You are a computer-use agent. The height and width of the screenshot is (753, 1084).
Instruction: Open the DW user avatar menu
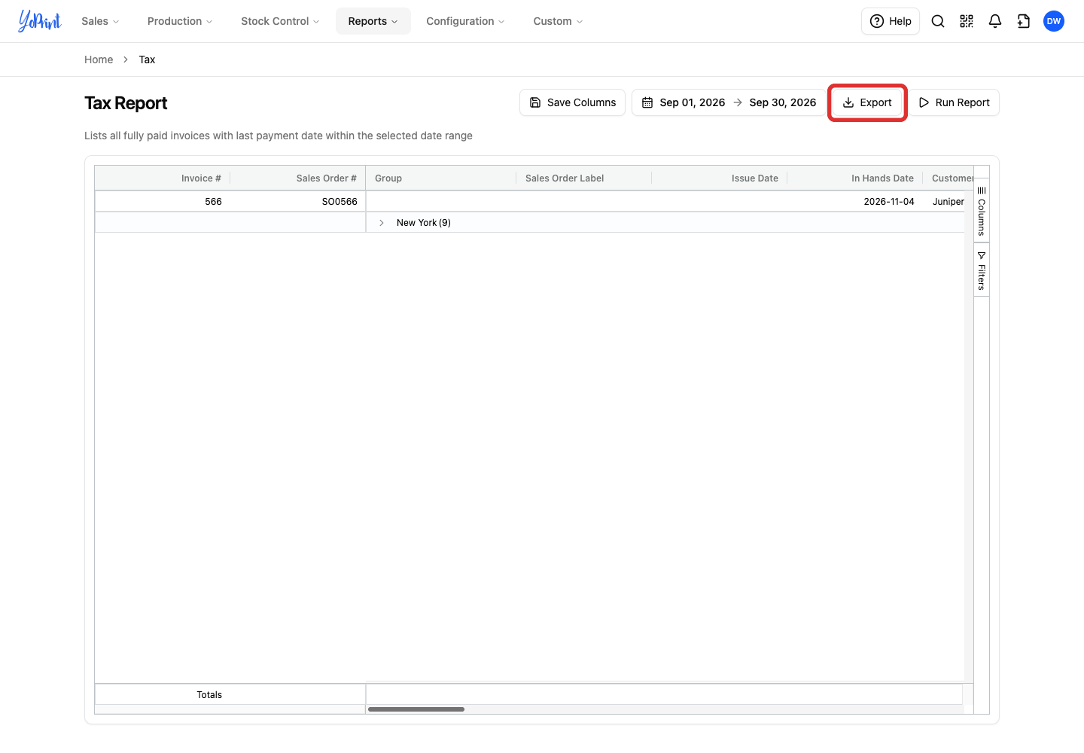(x=1054, y=21)
